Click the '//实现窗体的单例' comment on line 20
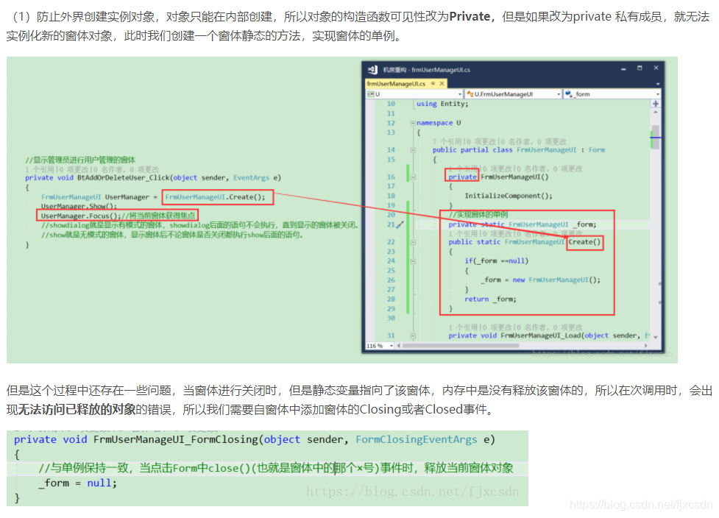719x518 pixels. pos(478,215)
